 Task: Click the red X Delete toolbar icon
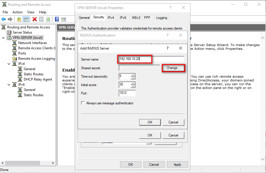coord(34,19)
